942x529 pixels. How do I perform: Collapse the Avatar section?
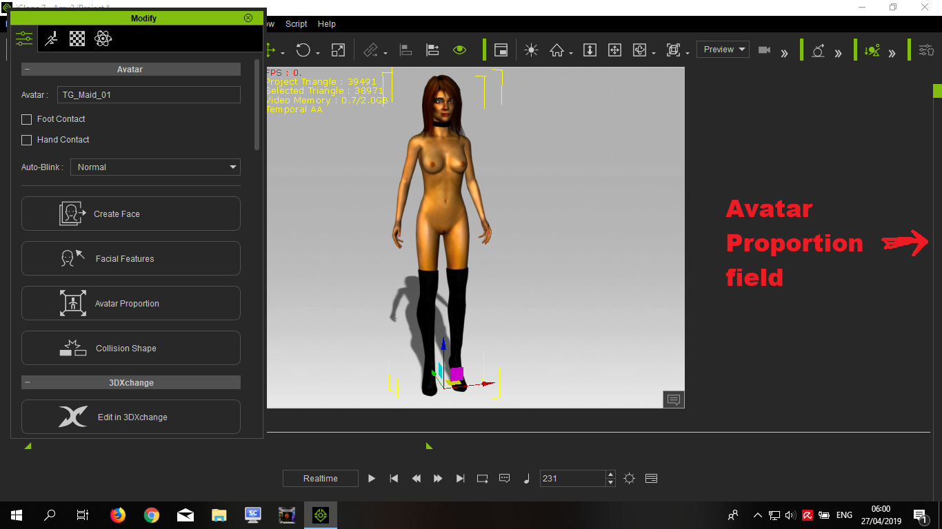pyautogui.click(x=27, y=70)
